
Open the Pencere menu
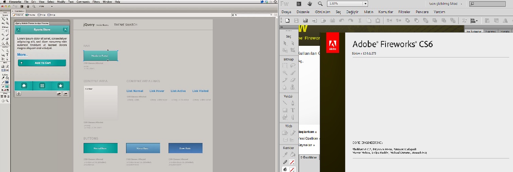pyautogui.click(x=422, y=12)
